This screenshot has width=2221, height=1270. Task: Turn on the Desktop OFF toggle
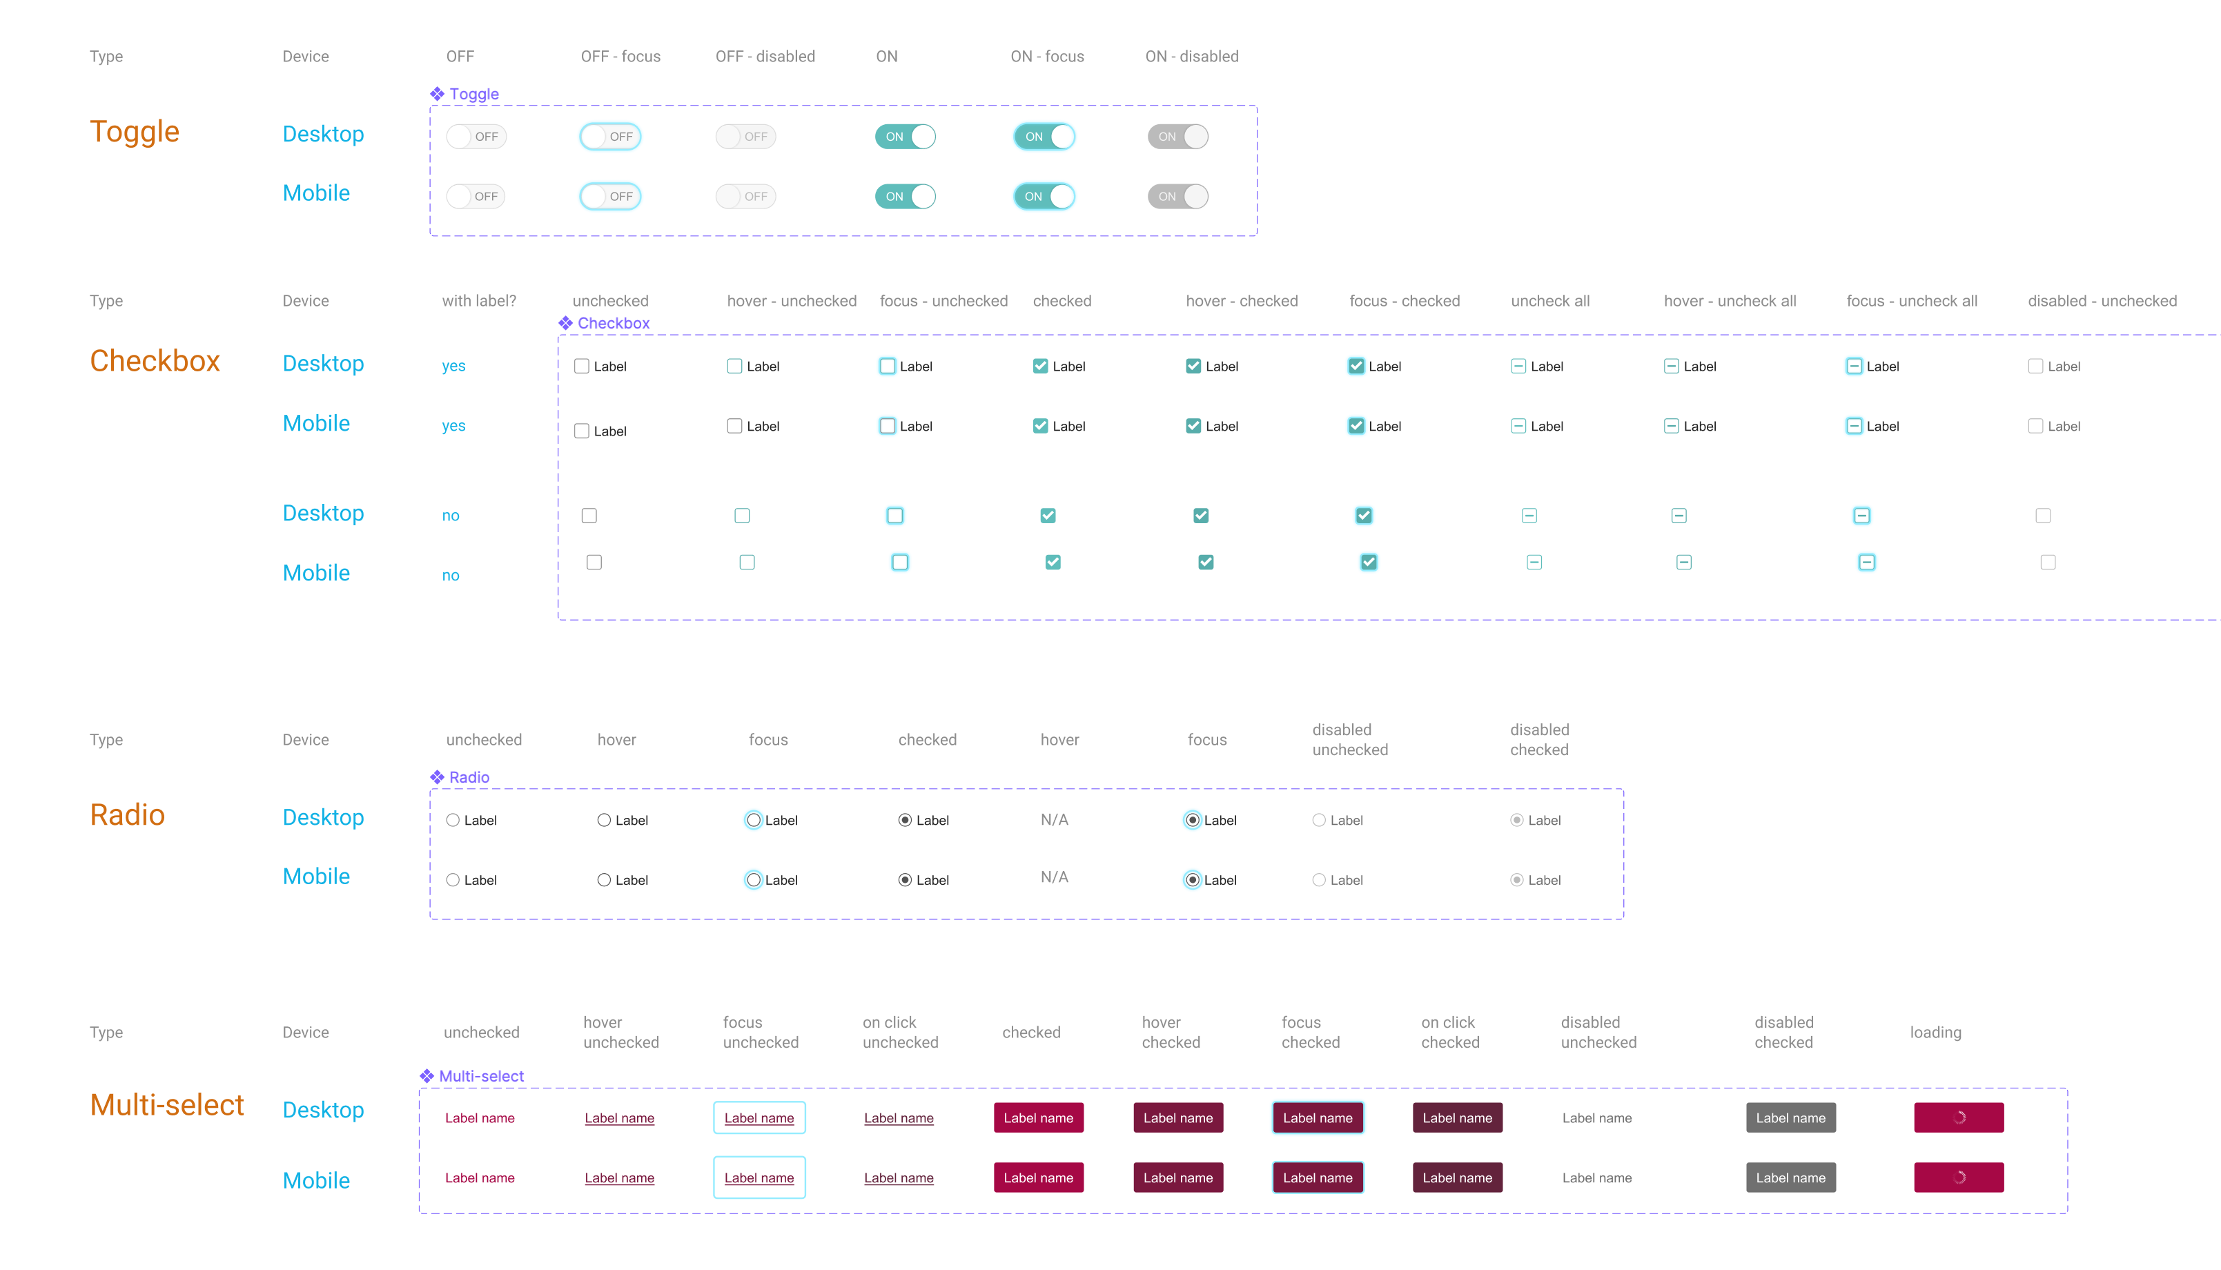476,137
